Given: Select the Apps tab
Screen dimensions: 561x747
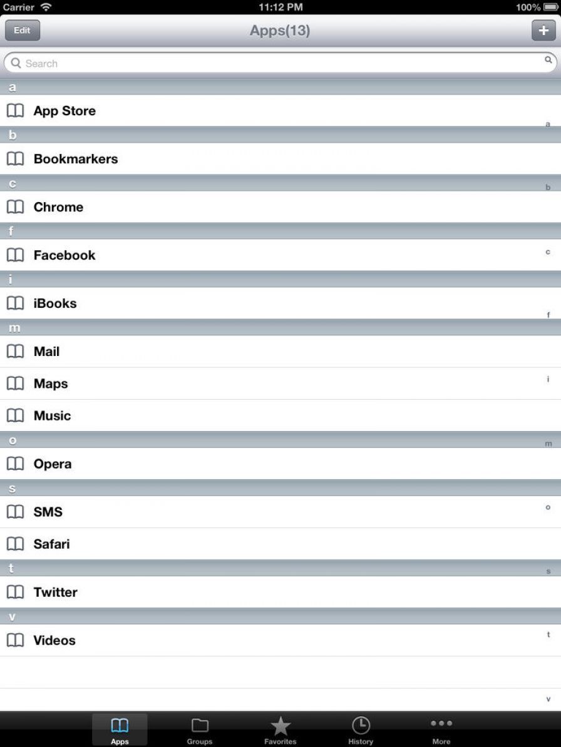Looking at the screenshot, I should click(x=120, y=729).
